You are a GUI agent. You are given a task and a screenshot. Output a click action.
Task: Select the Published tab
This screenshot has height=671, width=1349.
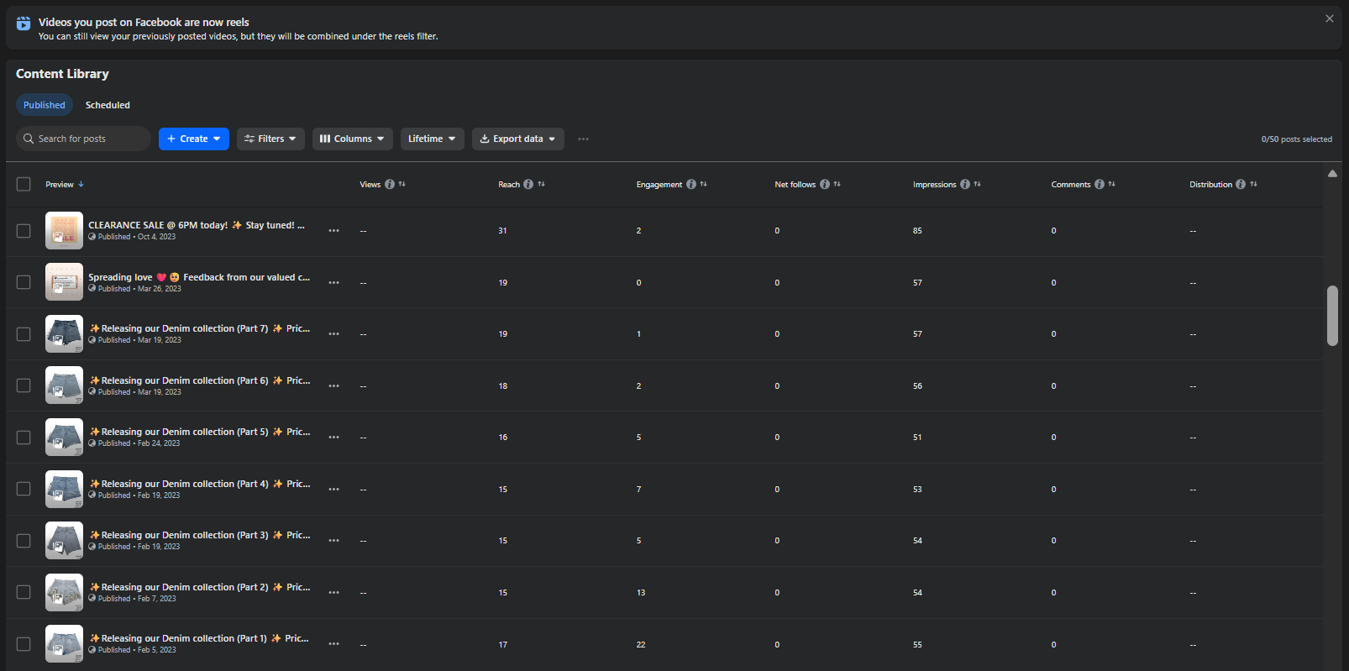click(45, 105)
